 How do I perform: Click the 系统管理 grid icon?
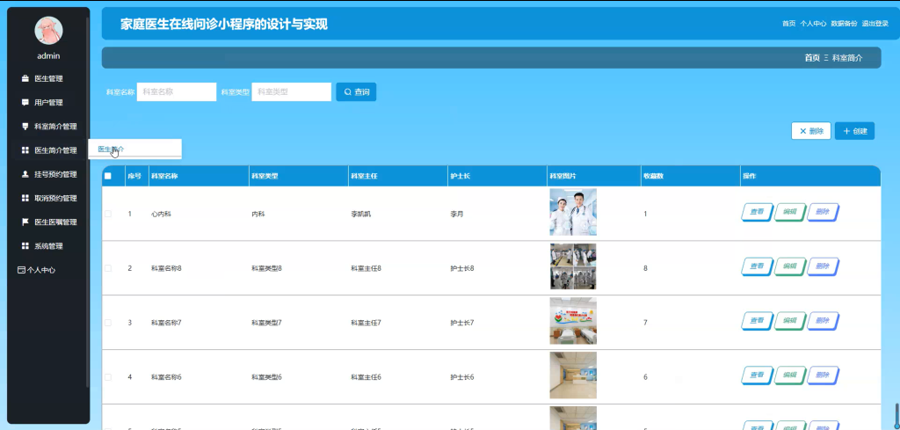(x=25, y=245)
